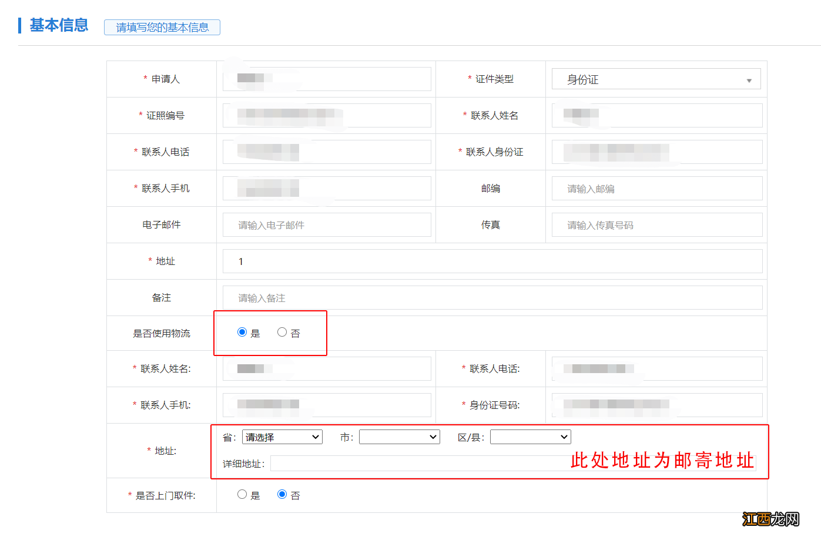Focus the logistics 联系人姓名: input field
Image resolution: width=821 pixels, height=537 pixels.
(x=327, y=368)
